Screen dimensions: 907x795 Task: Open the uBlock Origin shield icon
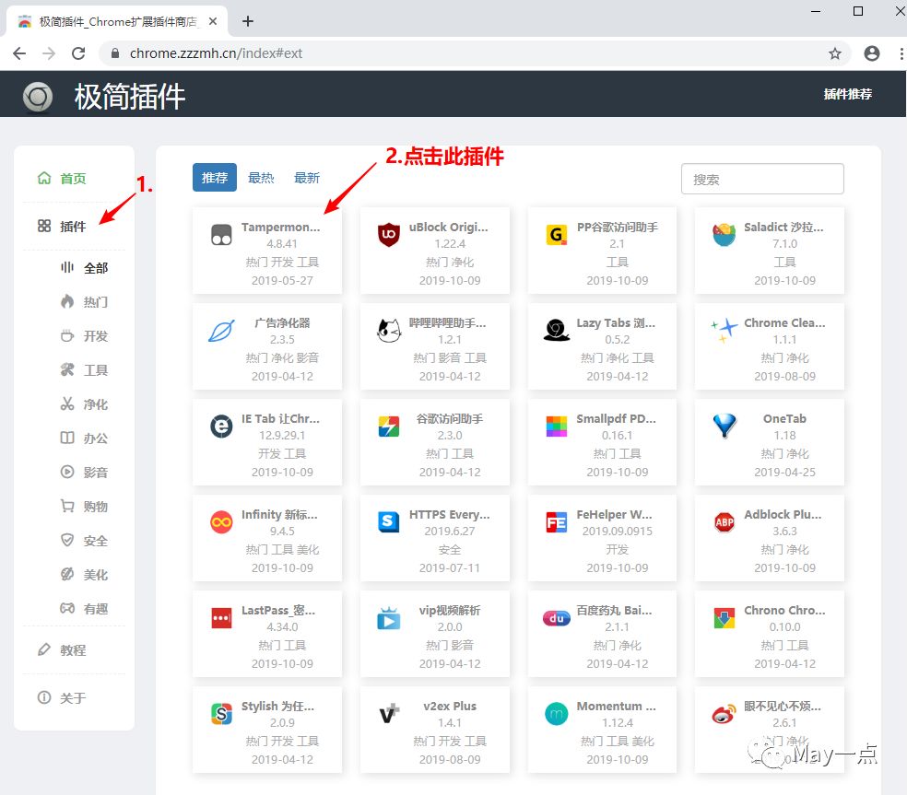tap(389, 235)
